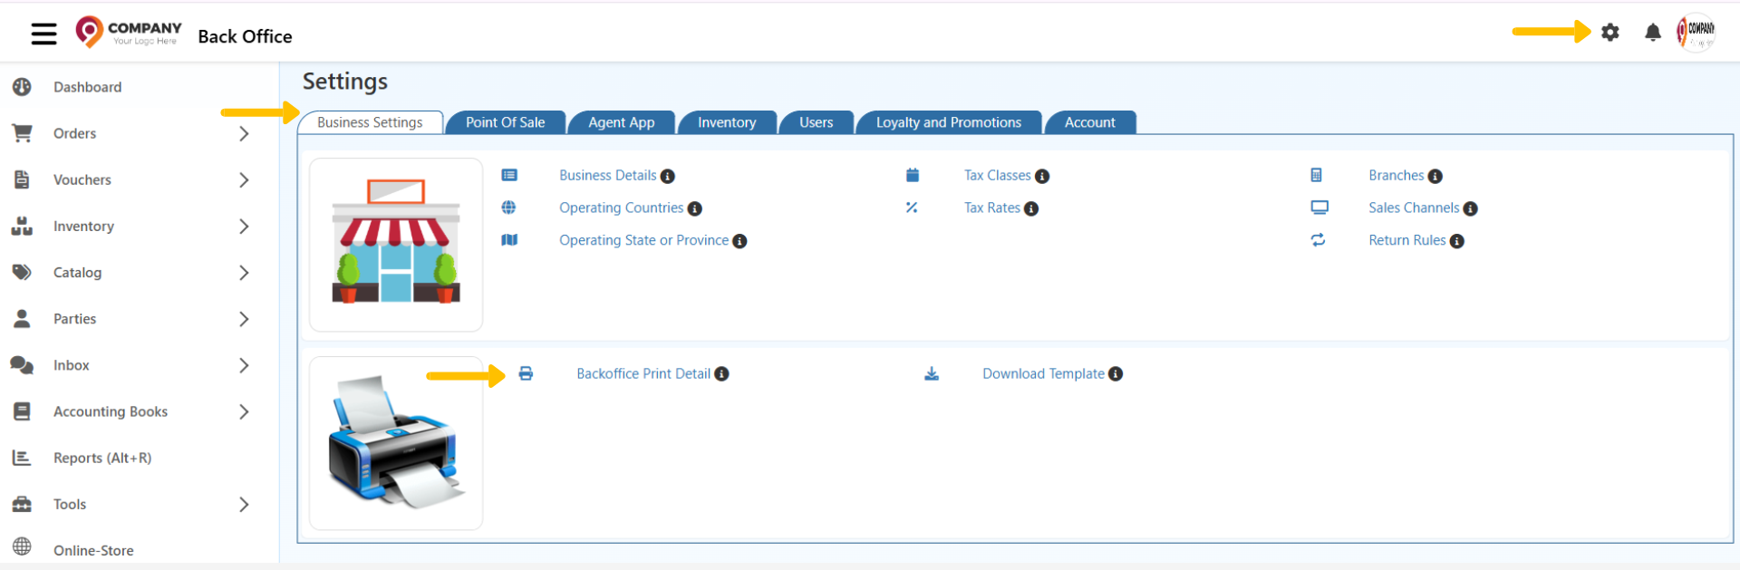1740x570 pixels.
Task: Click the calendar icon beside Tax Classes
Action: [x=913, y=175]
